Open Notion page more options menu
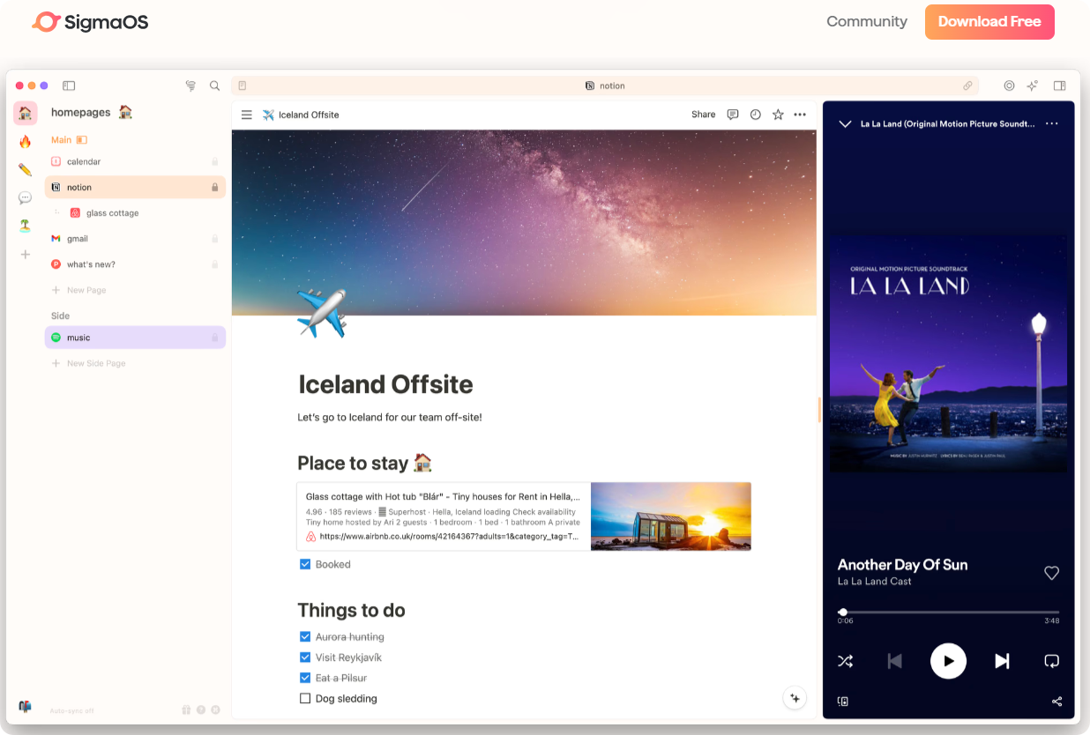Image resolution: width=1090 pixels, height=735 pixels. click(800, 115)
